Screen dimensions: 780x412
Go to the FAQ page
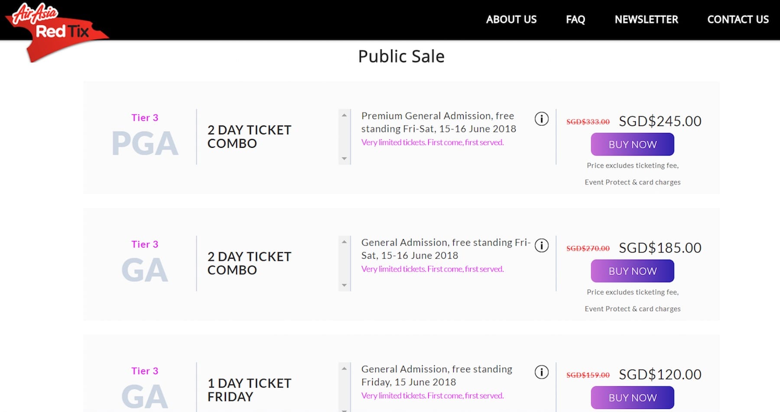click(575, 19)
